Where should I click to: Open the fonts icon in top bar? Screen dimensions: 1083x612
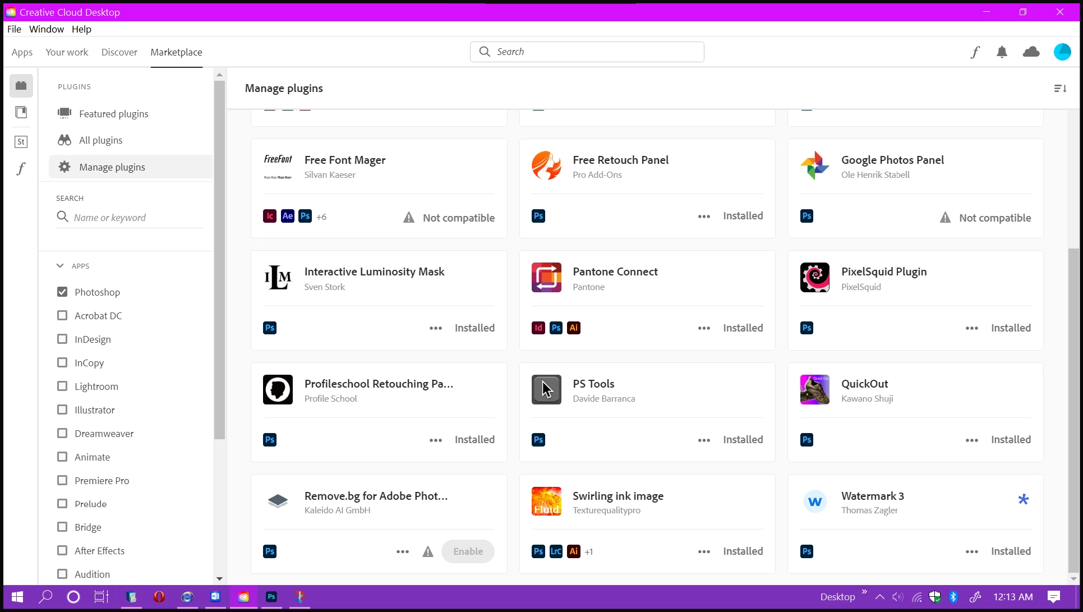click(x=975, y=52)
